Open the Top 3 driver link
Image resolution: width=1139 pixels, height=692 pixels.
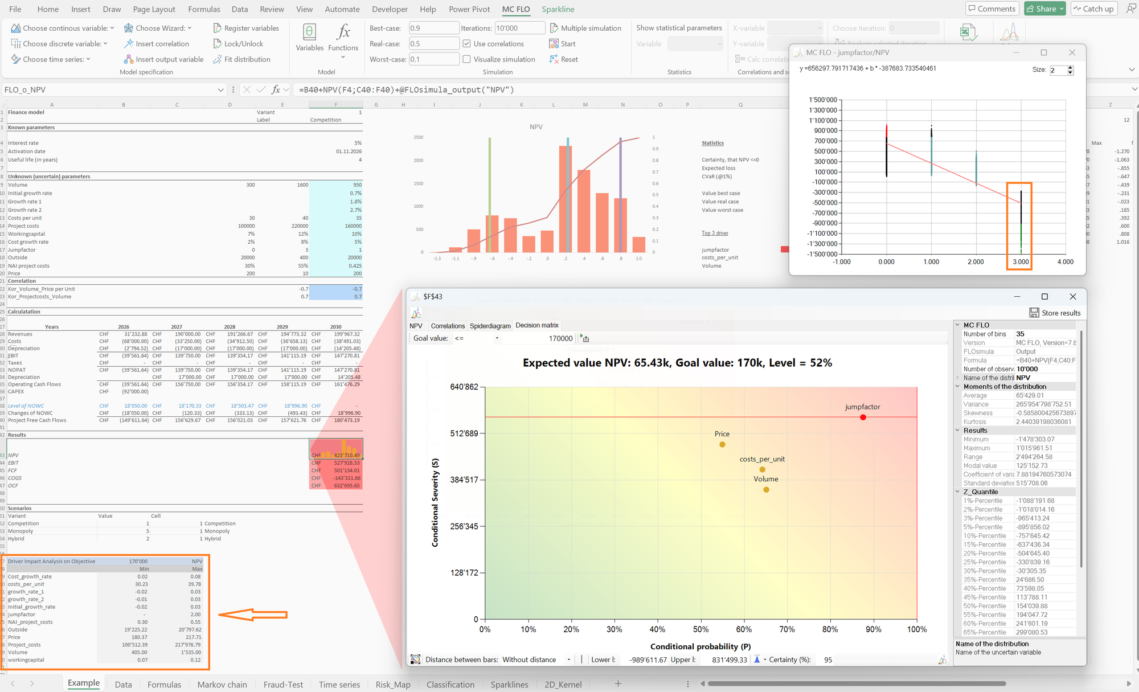tap(715, 233)
